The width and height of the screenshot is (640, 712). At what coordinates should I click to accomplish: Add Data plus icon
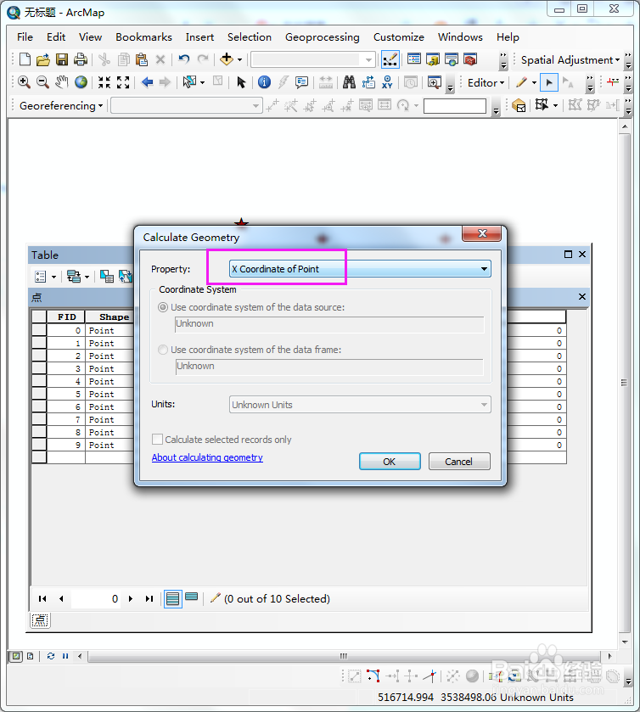pyautogui.click(x=226, y=59)
